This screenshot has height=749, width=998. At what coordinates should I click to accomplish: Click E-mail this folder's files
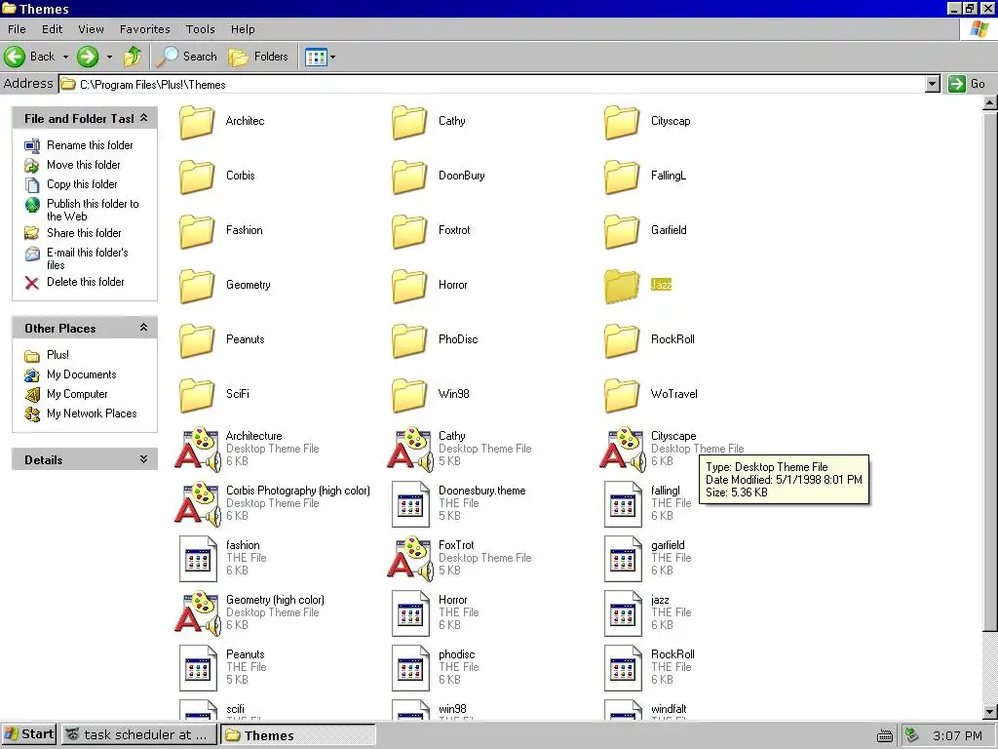point(76,257)
